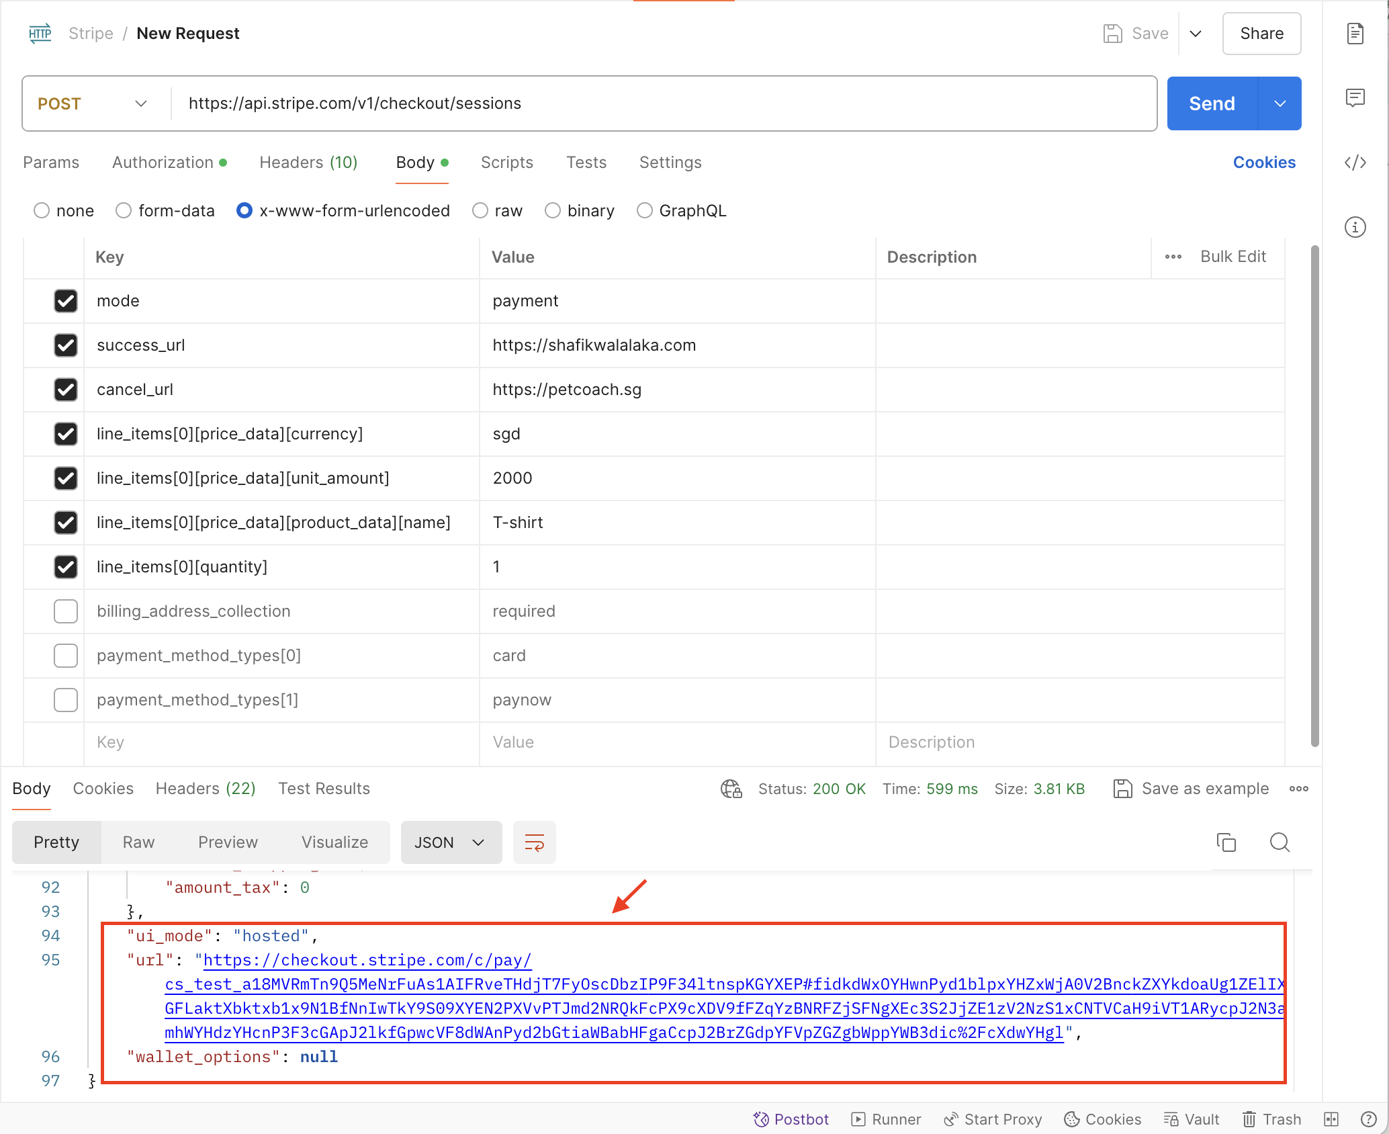This screenshot has height=1134, width=1389.
Task: Toggle the word wrap icon
Action: (x=535, y=842)
